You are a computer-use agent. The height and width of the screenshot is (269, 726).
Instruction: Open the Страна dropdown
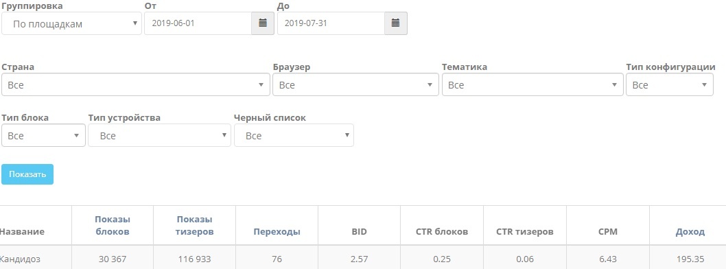click(136, 84)
